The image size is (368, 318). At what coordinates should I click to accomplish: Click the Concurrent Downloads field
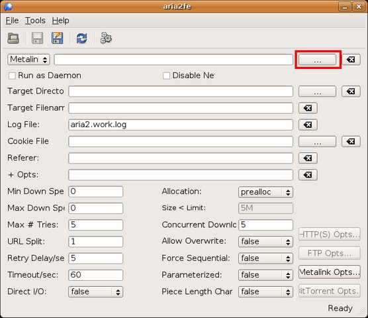pyautogui.click(x=265, y=225)
